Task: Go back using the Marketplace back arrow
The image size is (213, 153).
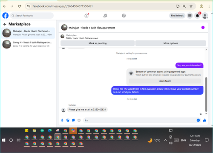Action: point(5,24)
